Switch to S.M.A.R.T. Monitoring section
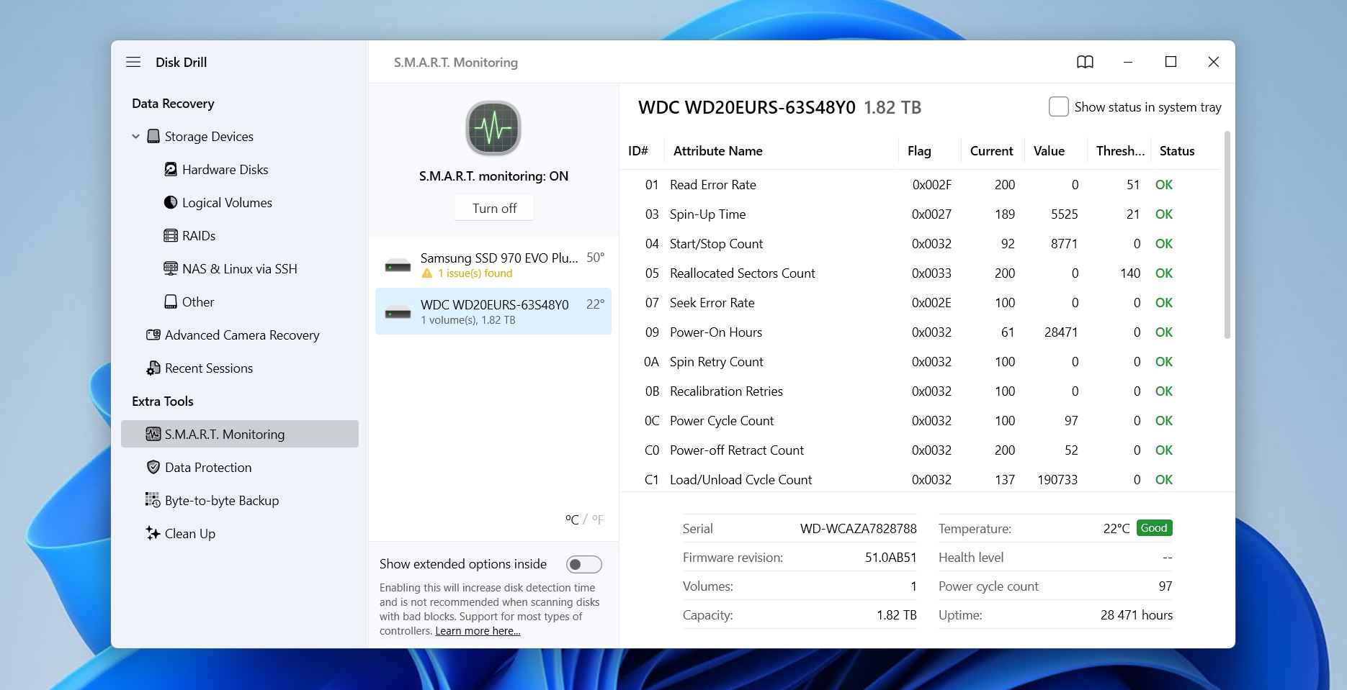The width and height of the screenshot is (1347, 690). coord(225,434)
